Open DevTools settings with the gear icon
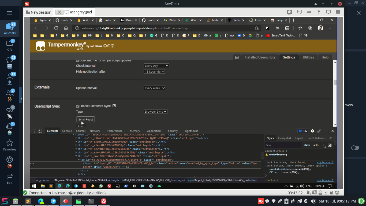The image size is (366, 206). [x=312, y=131]
